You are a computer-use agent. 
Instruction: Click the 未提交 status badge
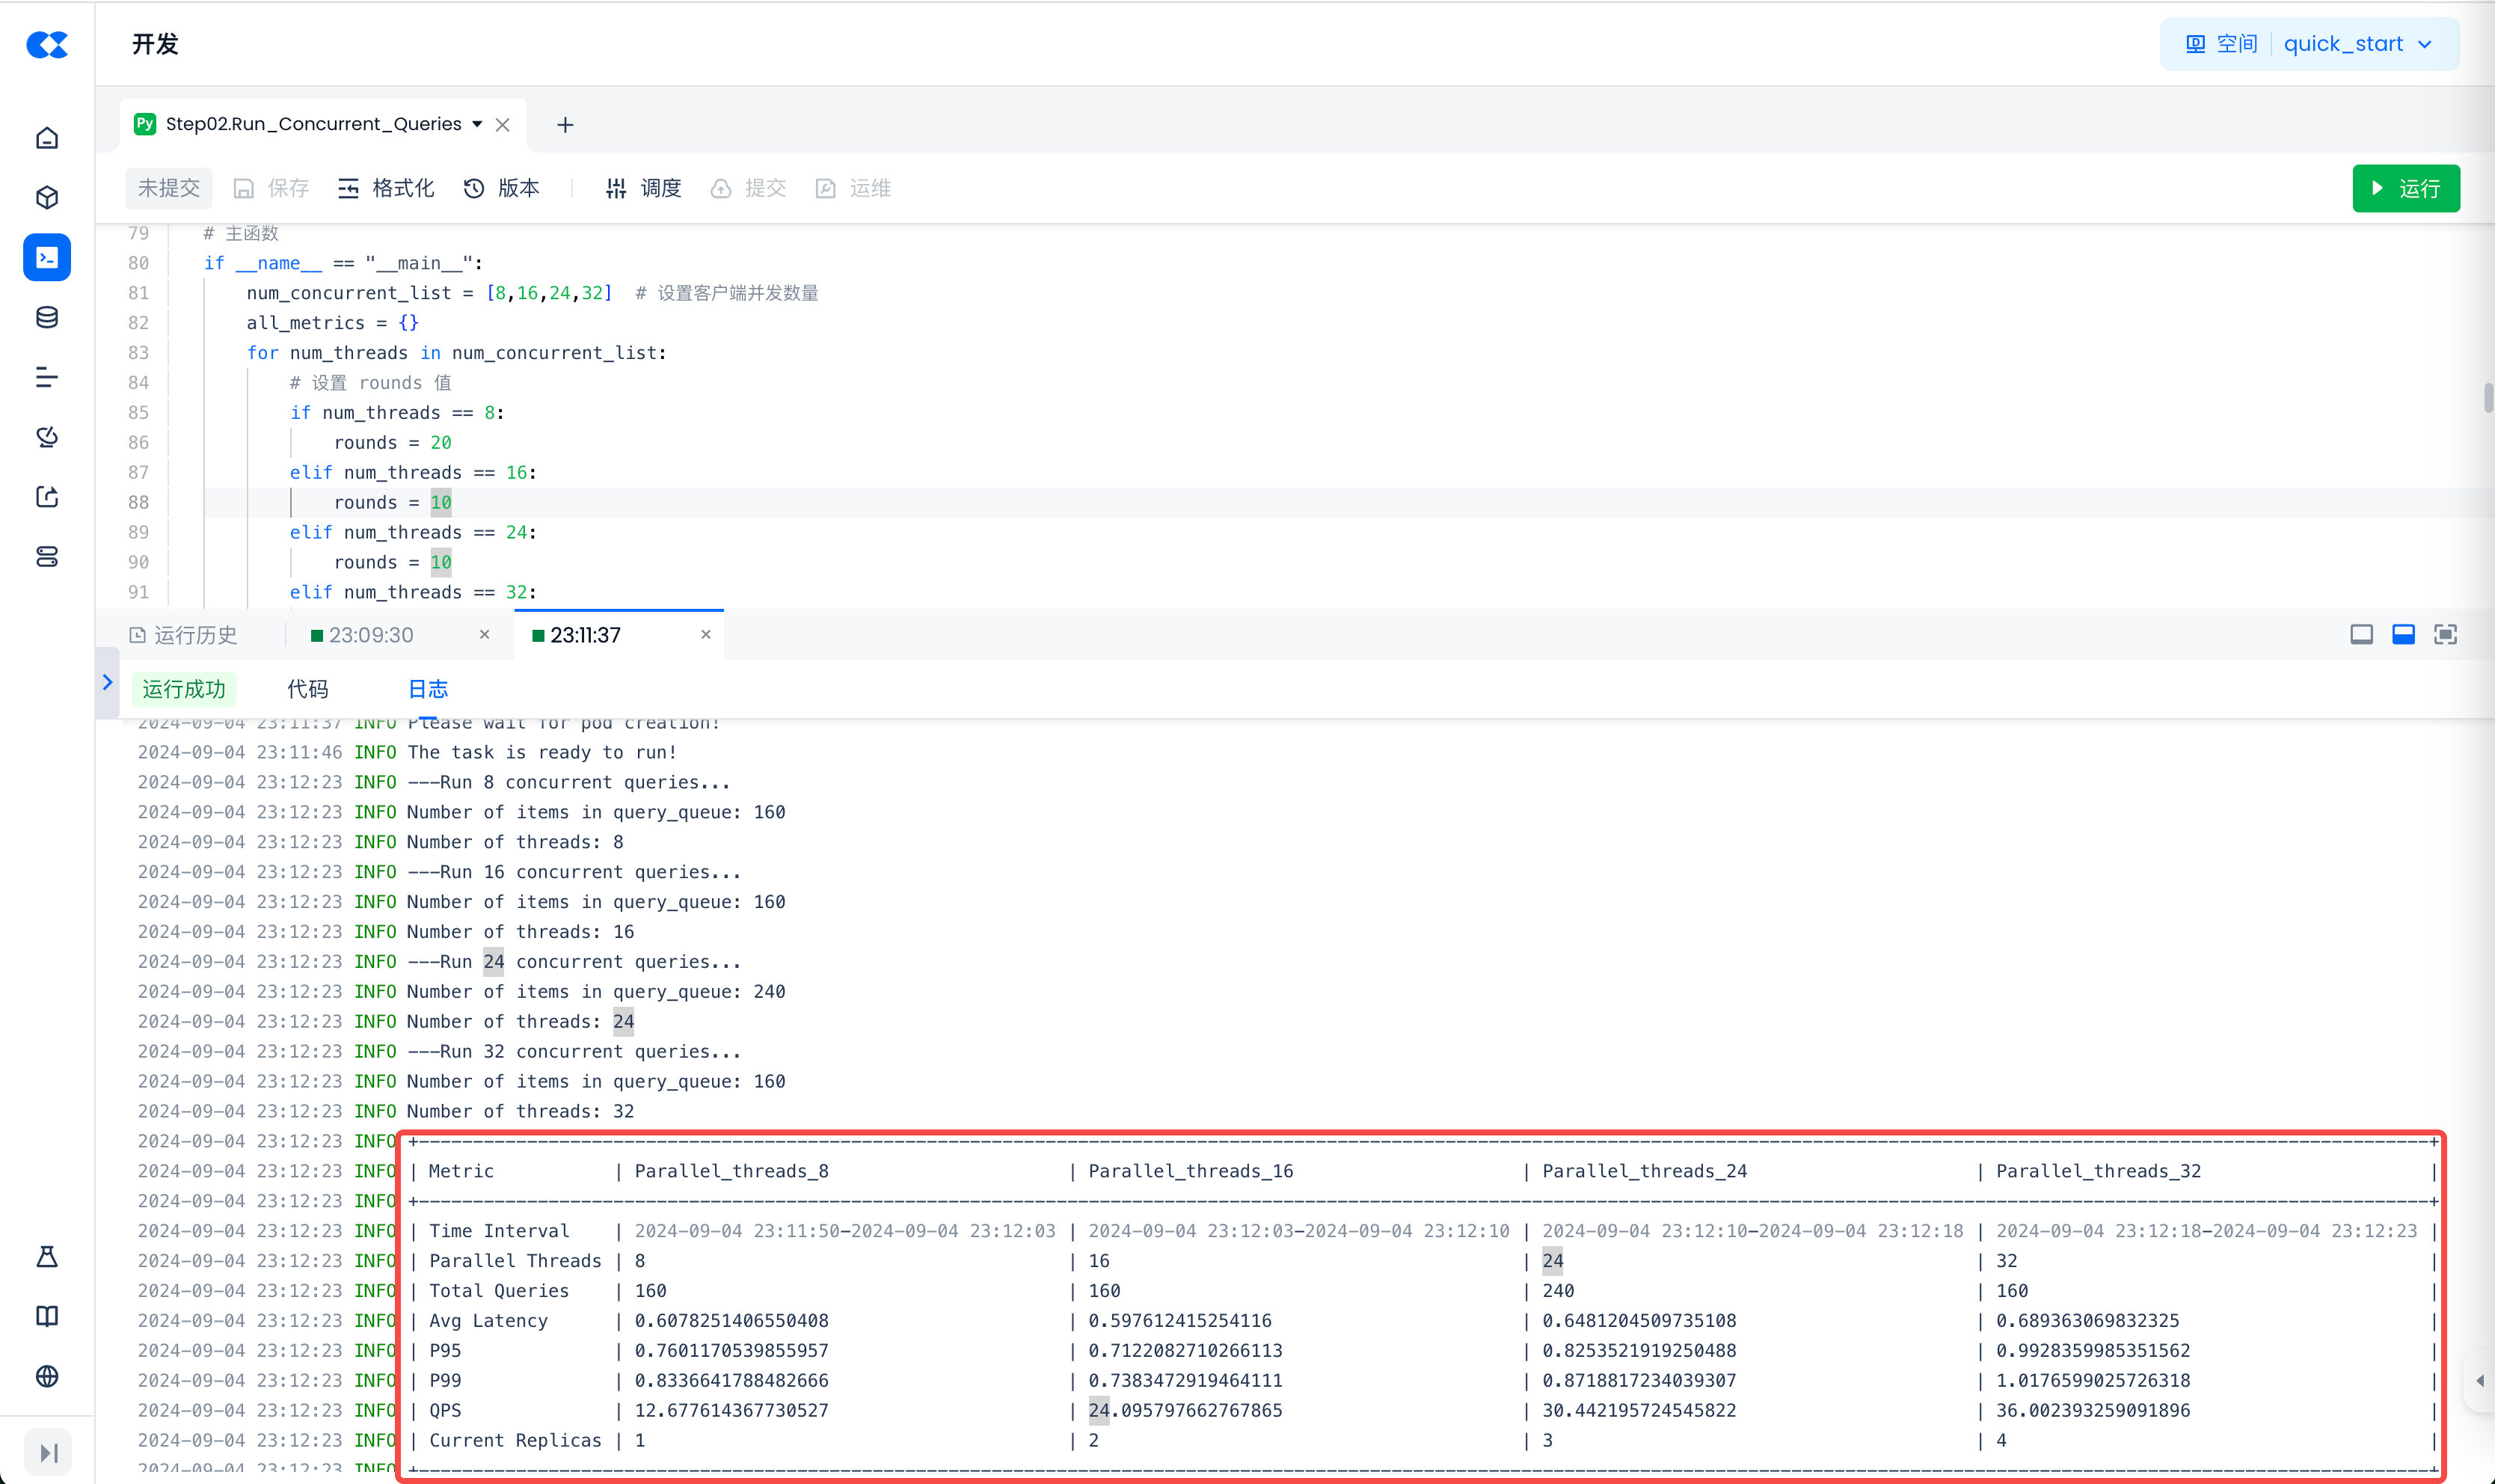(169, 188)
